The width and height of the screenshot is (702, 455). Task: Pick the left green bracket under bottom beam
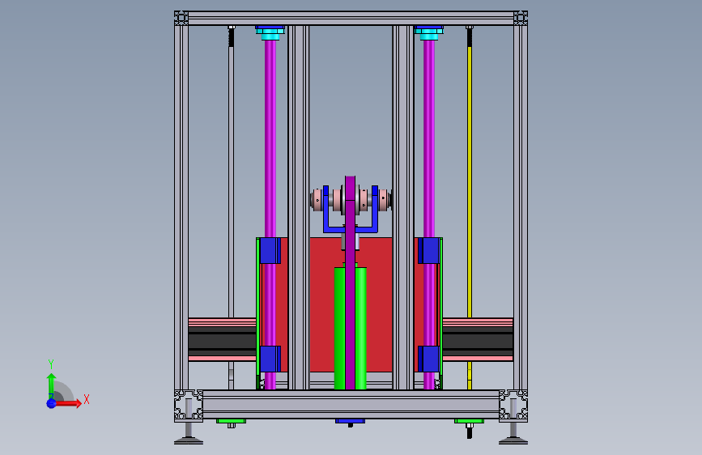[231, 422]
